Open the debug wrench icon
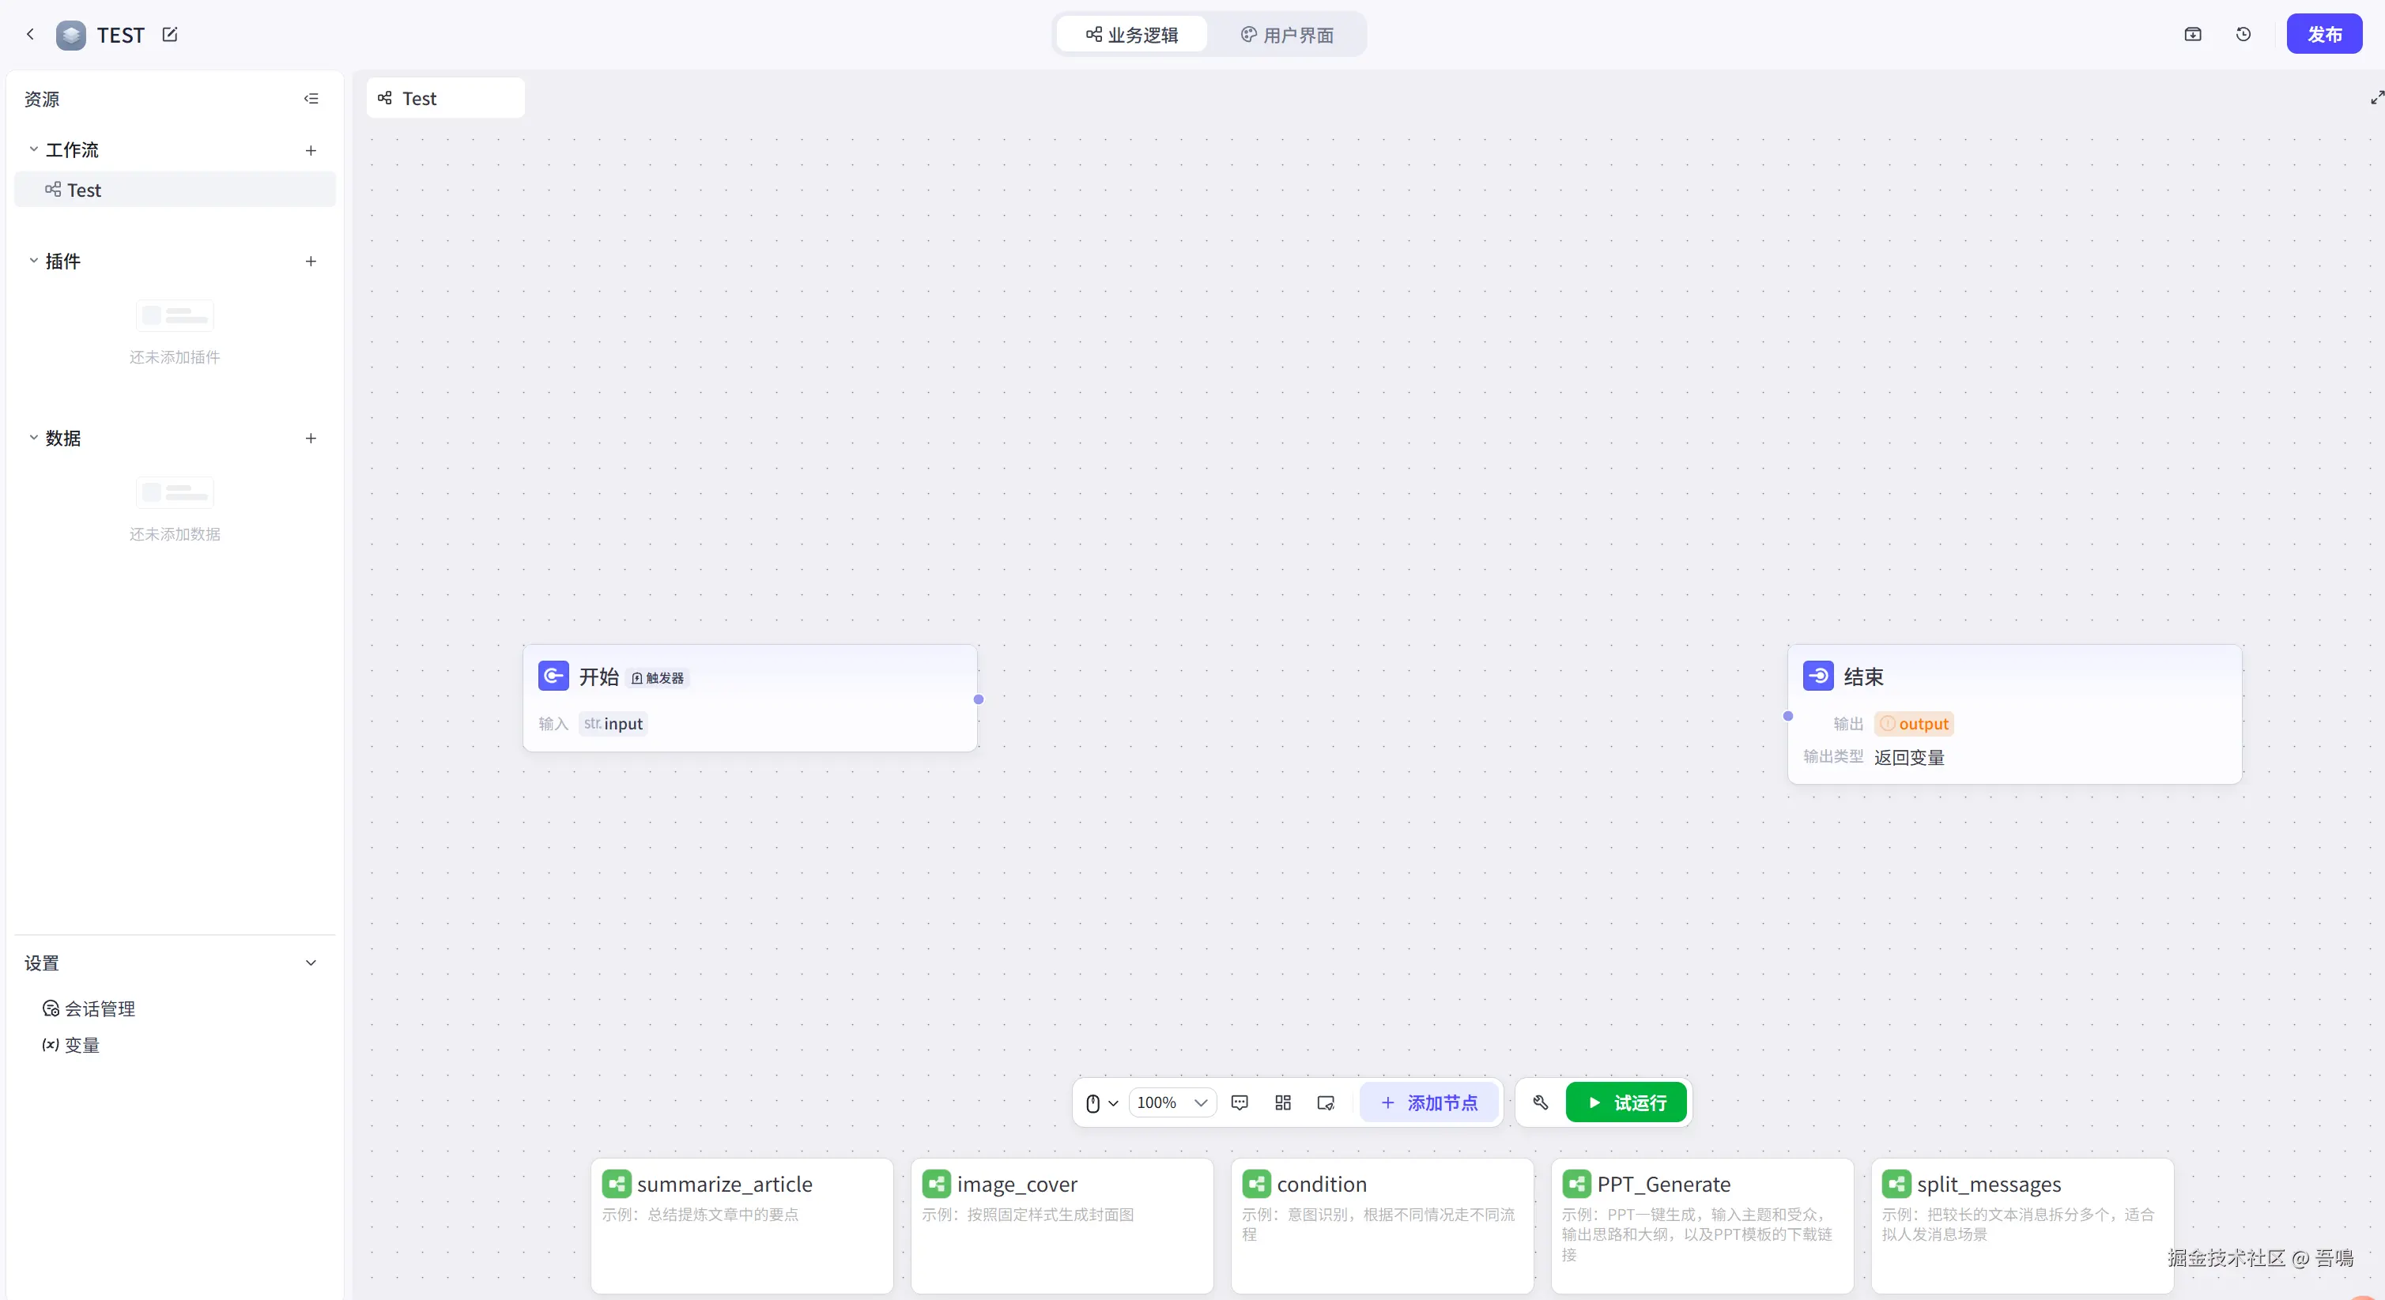This screenshot has width=2385, height=1300. pyautogui.click(x=1540, y=1102)
